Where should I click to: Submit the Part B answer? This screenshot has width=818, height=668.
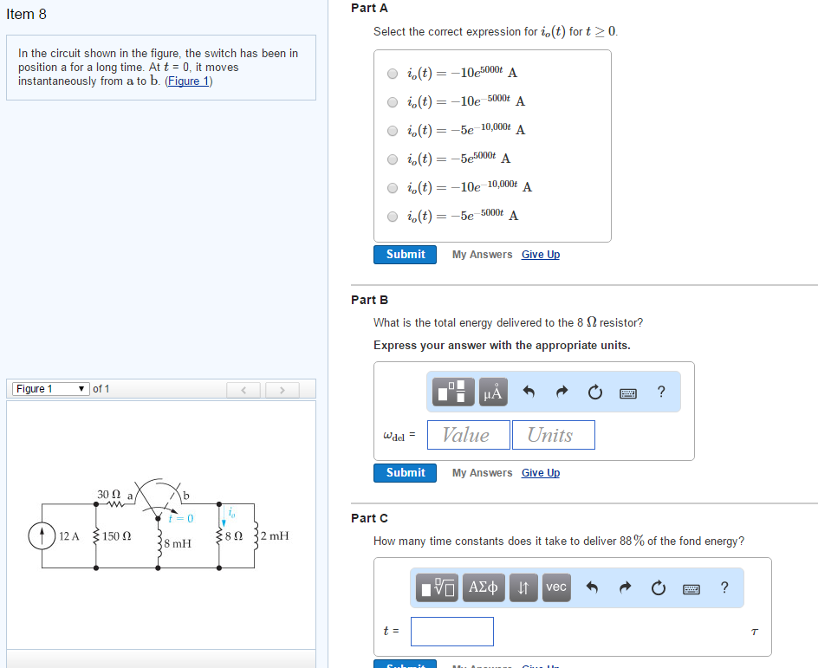pos(405,473)
